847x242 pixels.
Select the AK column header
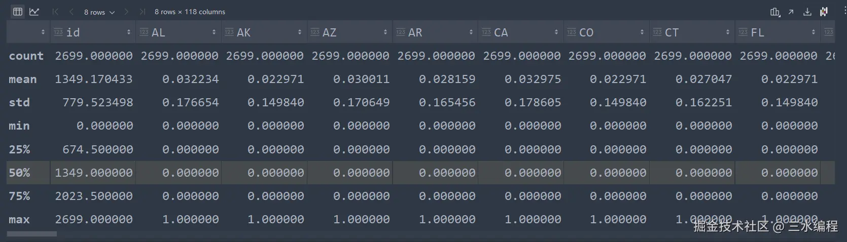point(264,32)
